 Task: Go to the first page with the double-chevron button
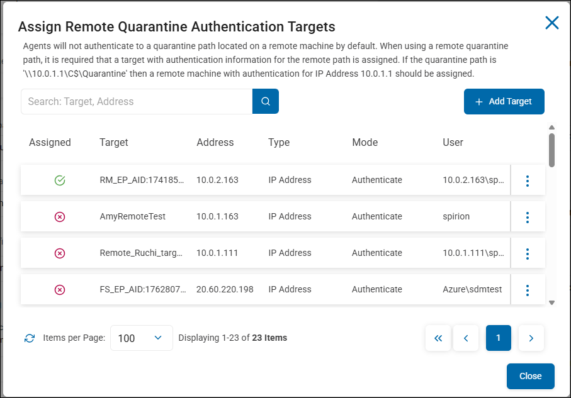[438, 338]
